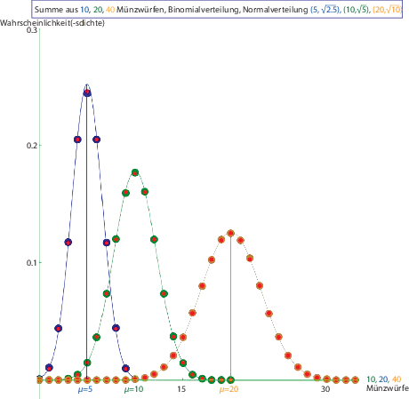The image size is (409, 399).
Task: Click the orange "40" in the right-side legend
Action: pyautogui.click(x=397, y=379)
